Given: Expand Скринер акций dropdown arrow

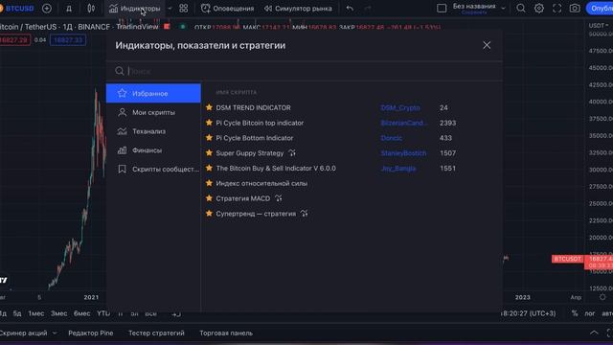Looking at the screenshot, I should 55,333.
